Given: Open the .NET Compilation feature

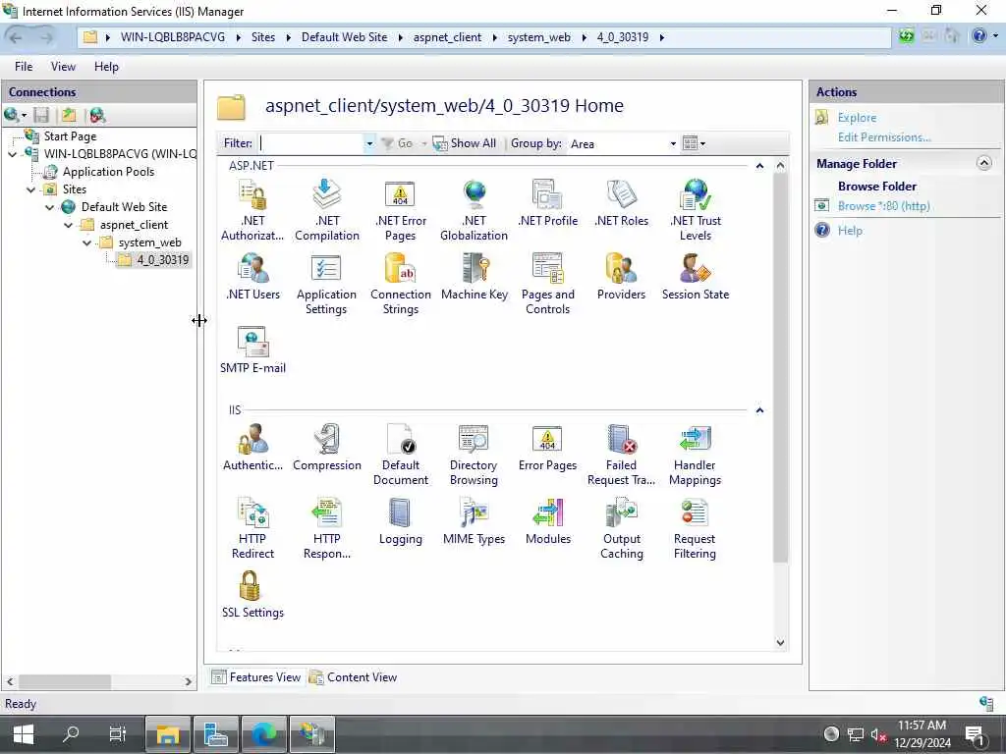Looking at the screenshot, I should click(x=326, y=210).
